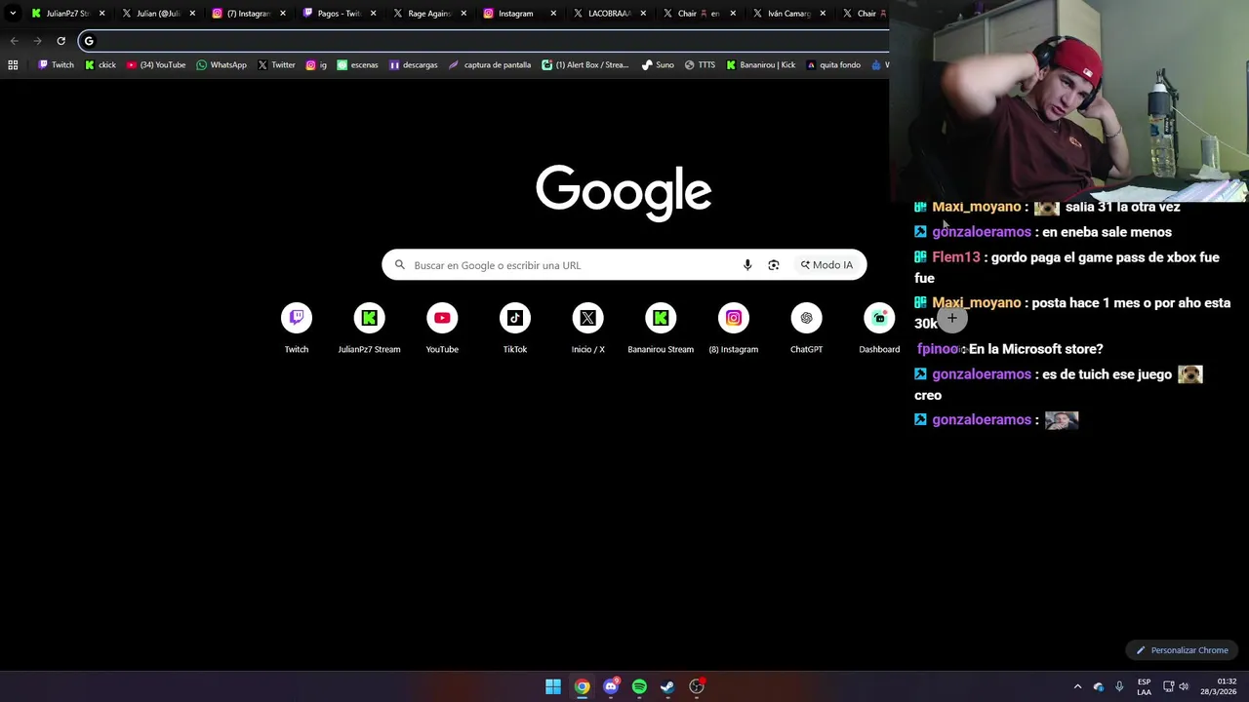The image size is (1249, 702).
Task: Click the Modo IA button
Action: tap(826, 265)
